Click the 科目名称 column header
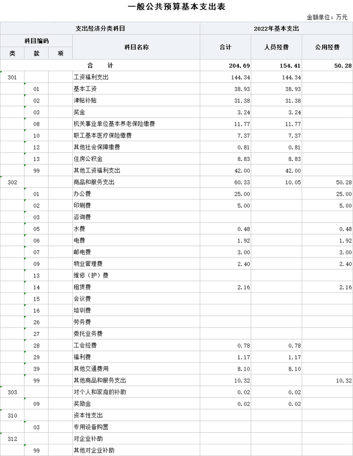 136,47
